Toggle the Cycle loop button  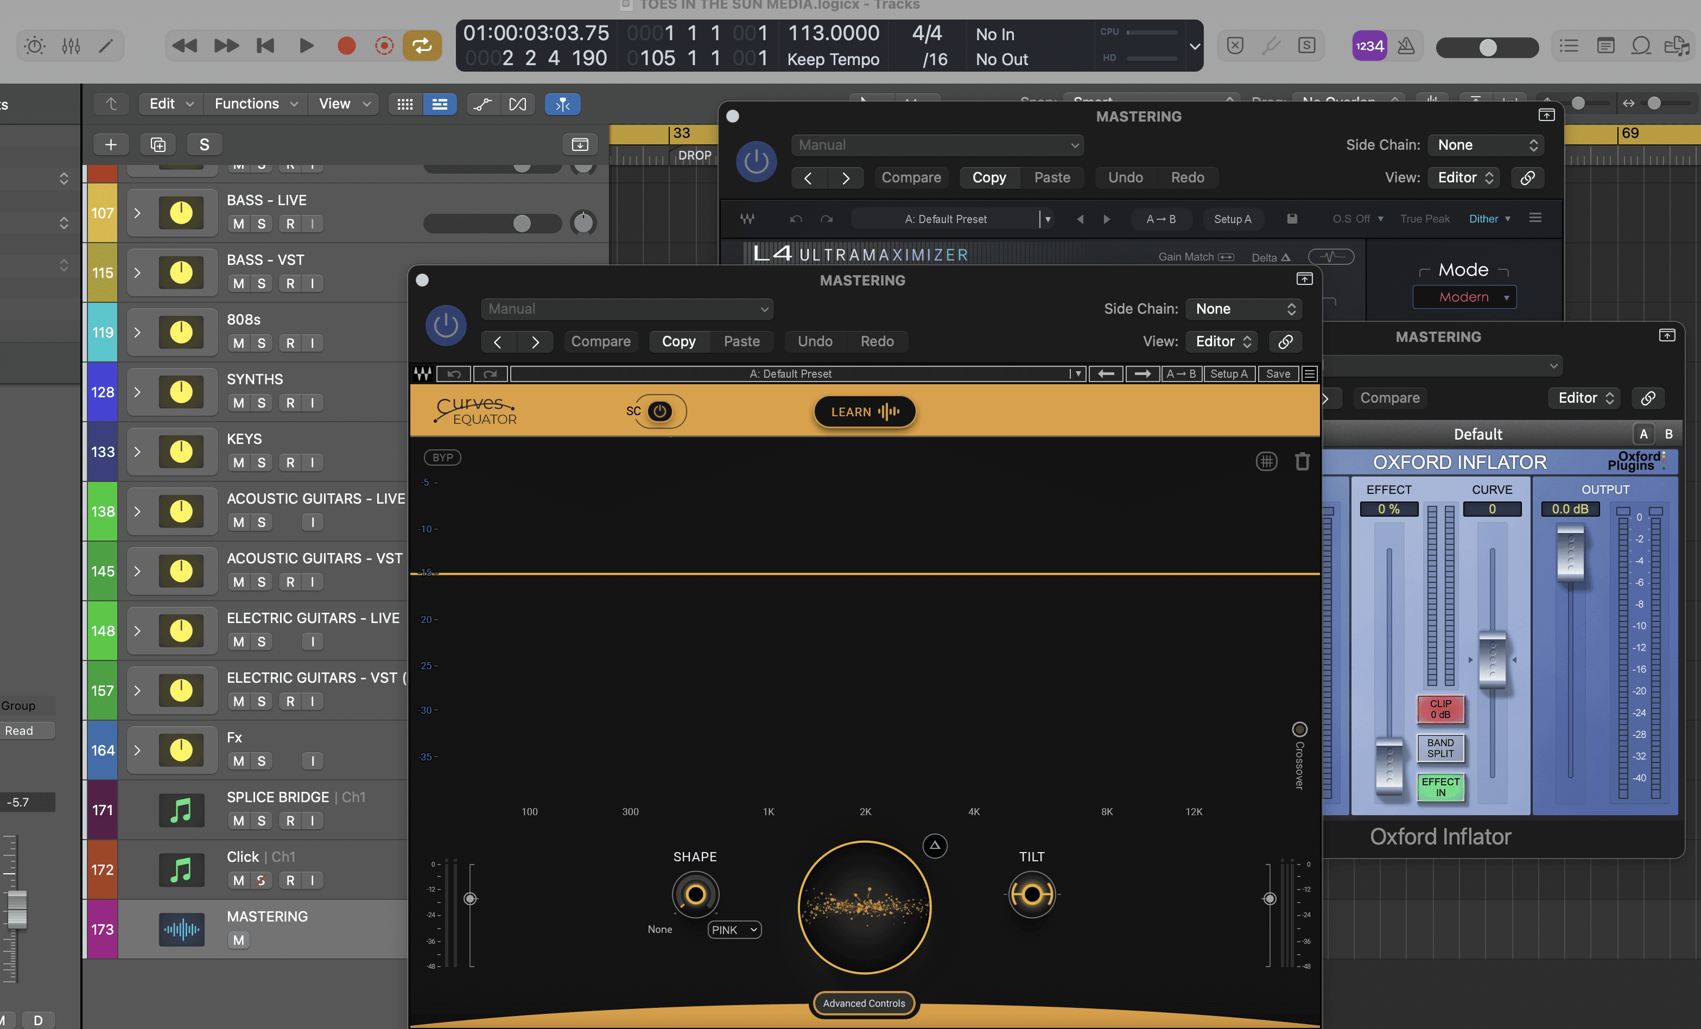[422, 46]
